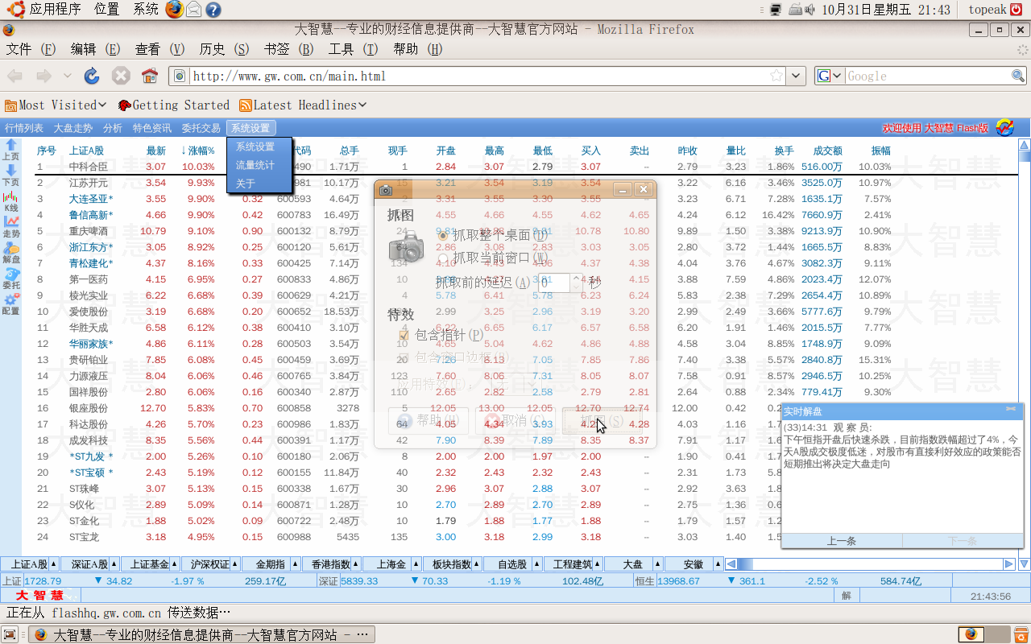The width and height of the screenshot is (1031, 644).
Task: Open the 委托 telephone trading icon
Action: 11,273
